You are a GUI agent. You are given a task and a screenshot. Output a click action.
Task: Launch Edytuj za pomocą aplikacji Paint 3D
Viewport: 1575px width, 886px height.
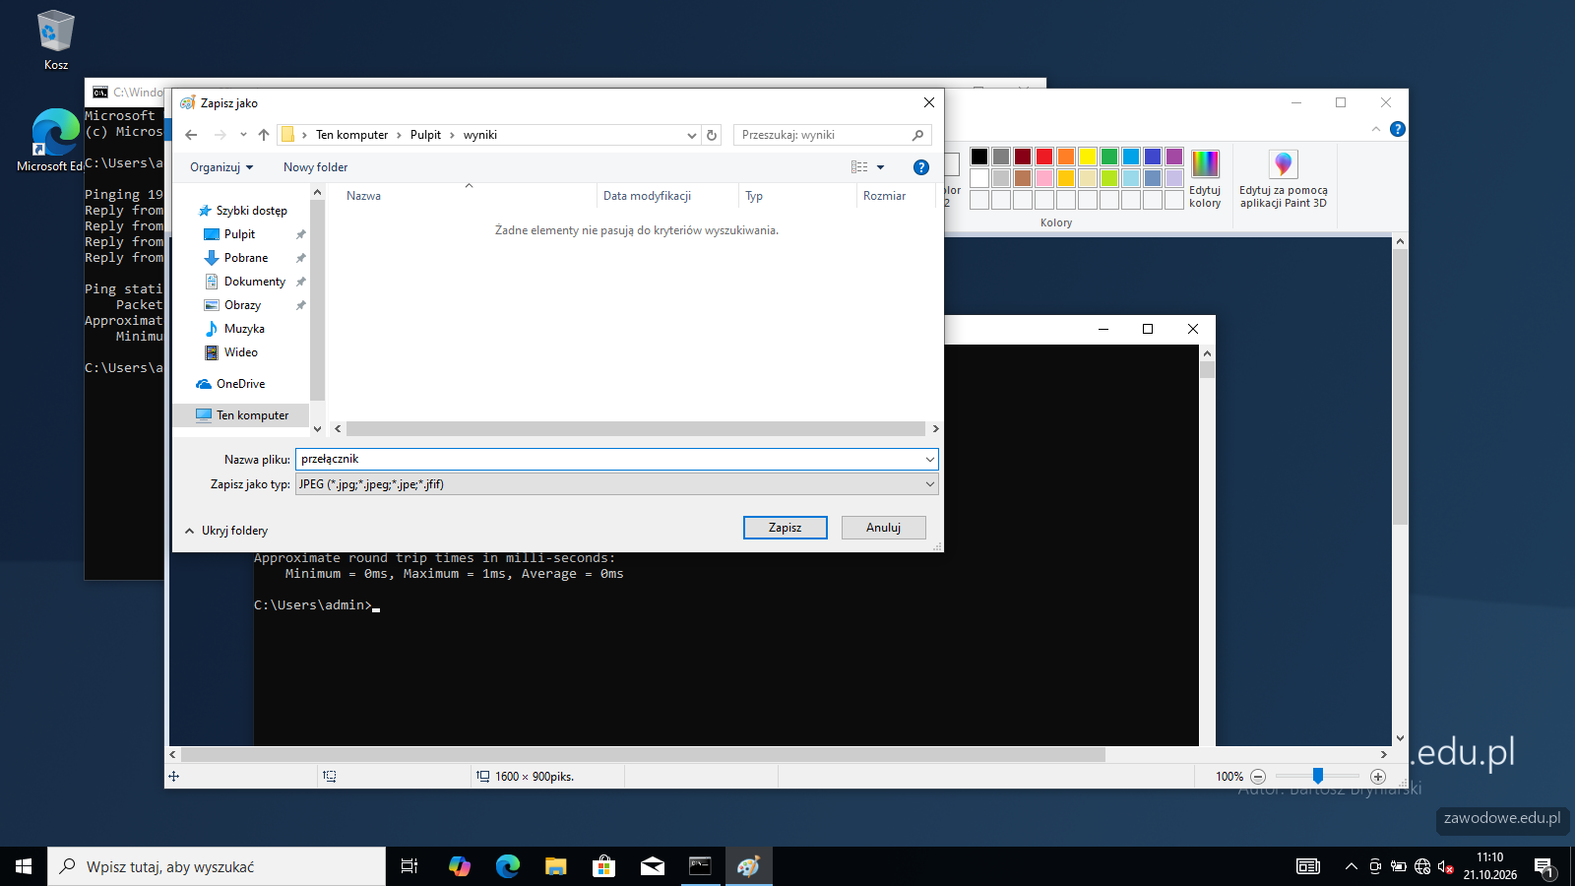[1284, 178]
